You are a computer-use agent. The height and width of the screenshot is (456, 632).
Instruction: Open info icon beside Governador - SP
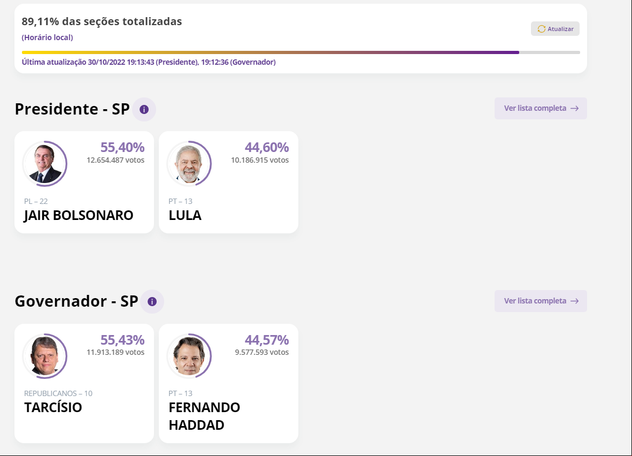tap(152, 301)
